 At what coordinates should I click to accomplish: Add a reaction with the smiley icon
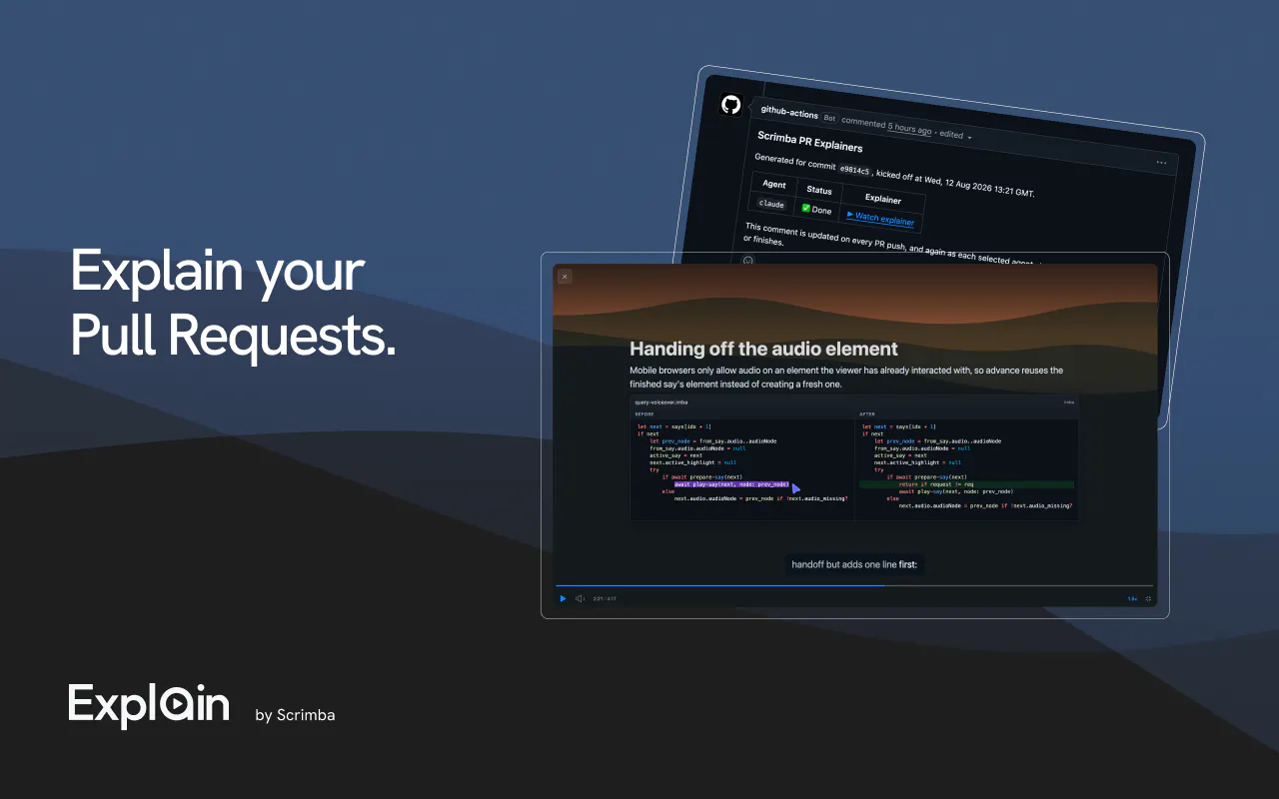click(748, 260)
